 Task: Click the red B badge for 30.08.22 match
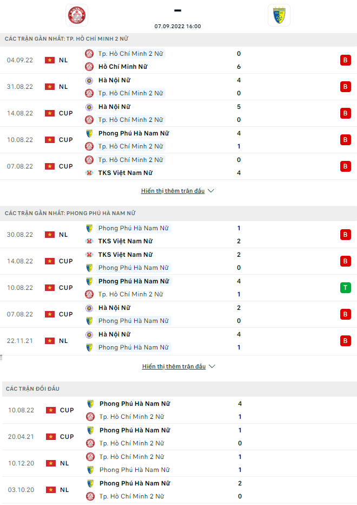345,235
